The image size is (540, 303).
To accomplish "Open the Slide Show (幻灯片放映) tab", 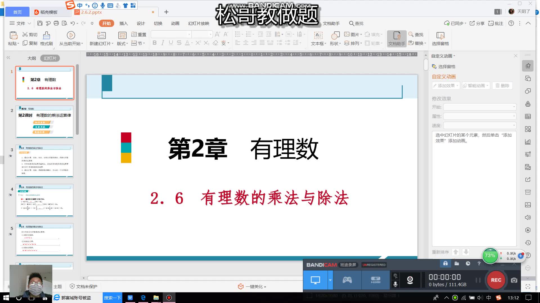I will pyautogui.click(x=199, y=23).
